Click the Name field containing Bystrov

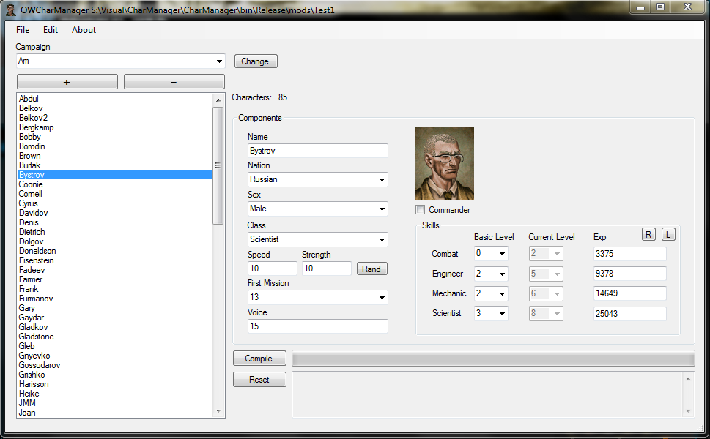coord(317,151)
